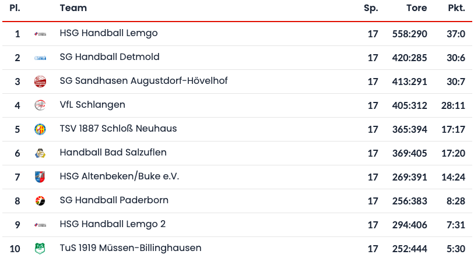This screenshot has height=258, width=474.
Task: Click the Team column header
Action: pyautogui.click(x=73, y=8)
